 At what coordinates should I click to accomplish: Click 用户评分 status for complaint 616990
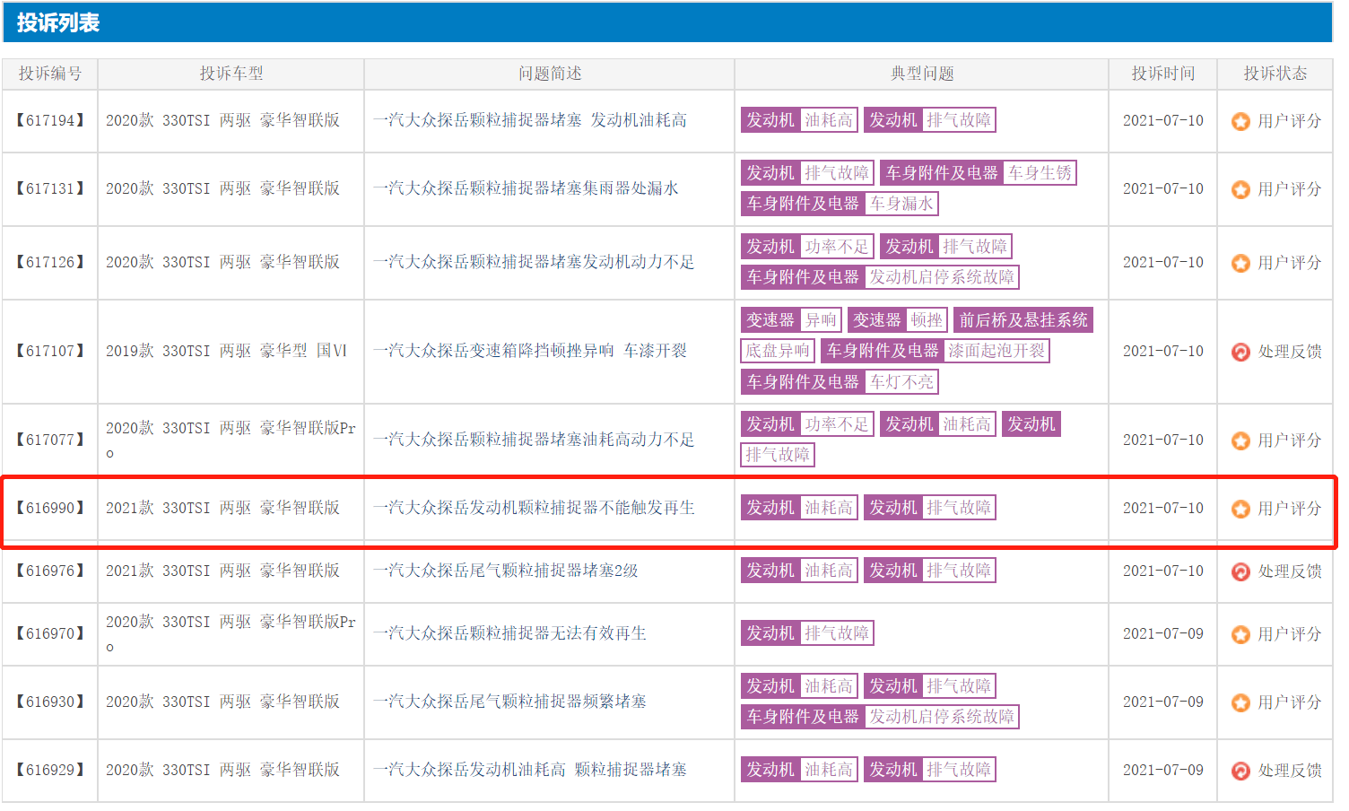pos(1289,509)
